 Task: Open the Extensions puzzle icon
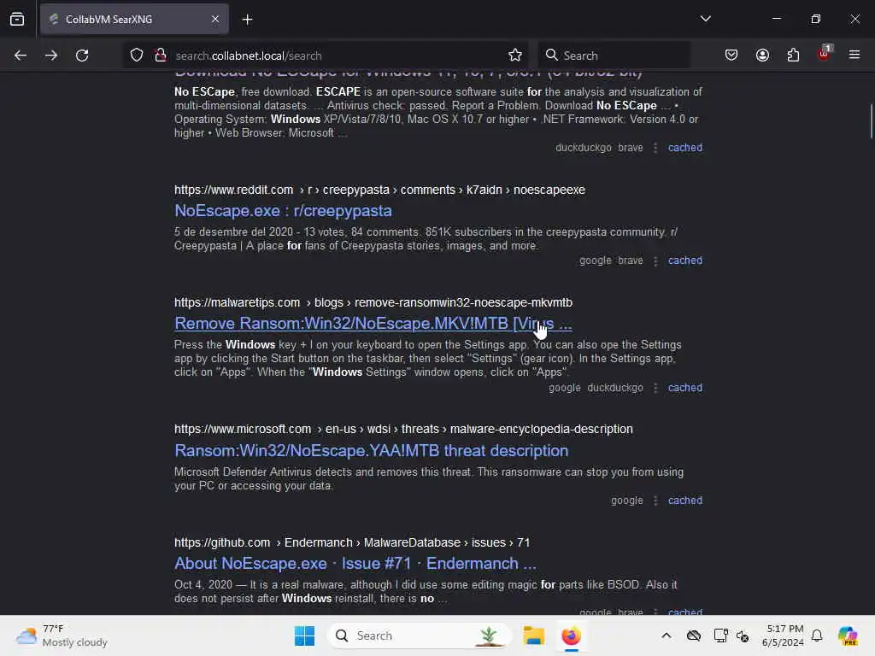point(793,56)
